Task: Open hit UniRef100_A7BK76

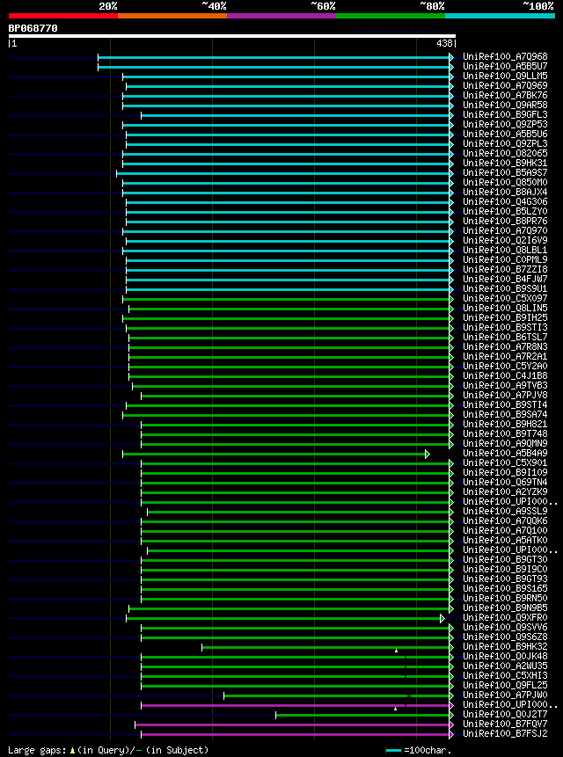Action: tap(505, 96)
